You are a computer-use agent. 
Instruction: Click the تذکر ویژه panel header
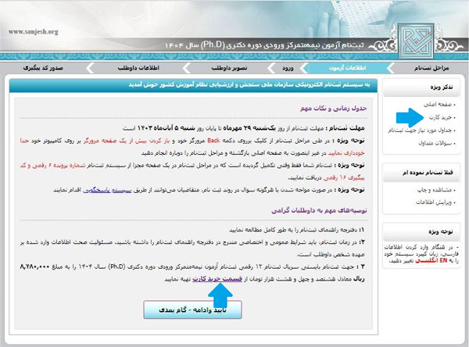[x=421, y=88]
